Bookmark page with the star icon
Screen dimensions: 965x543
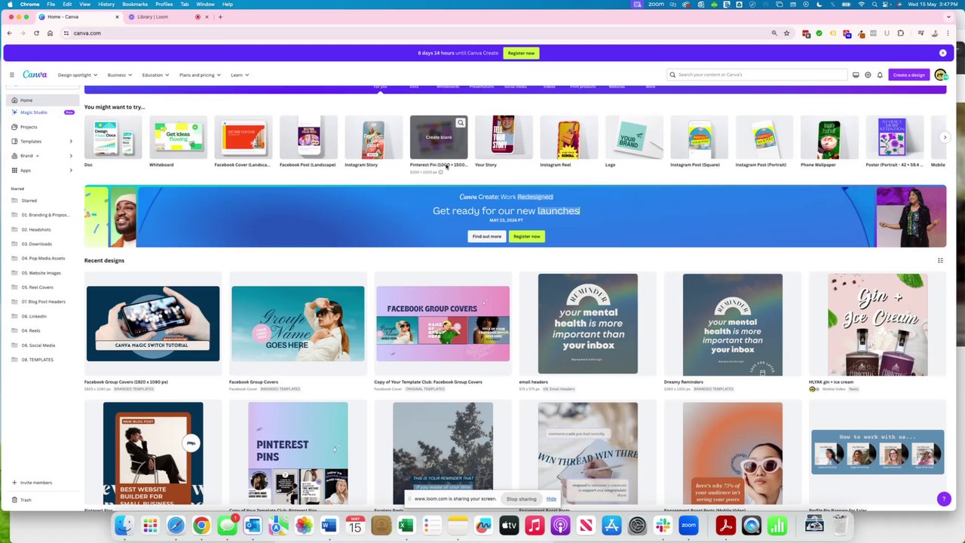[x=786, y=33]
